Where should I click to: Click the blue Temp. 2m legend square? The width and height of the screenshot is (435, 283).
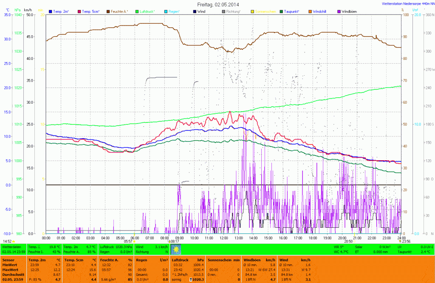click(51, 11)
